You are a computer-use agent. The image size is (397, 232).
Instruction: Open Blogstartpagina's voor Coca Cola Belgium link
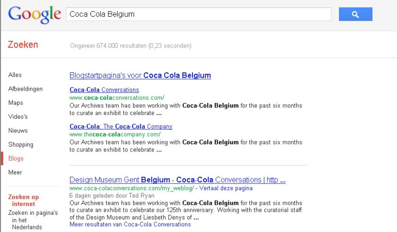140,76
